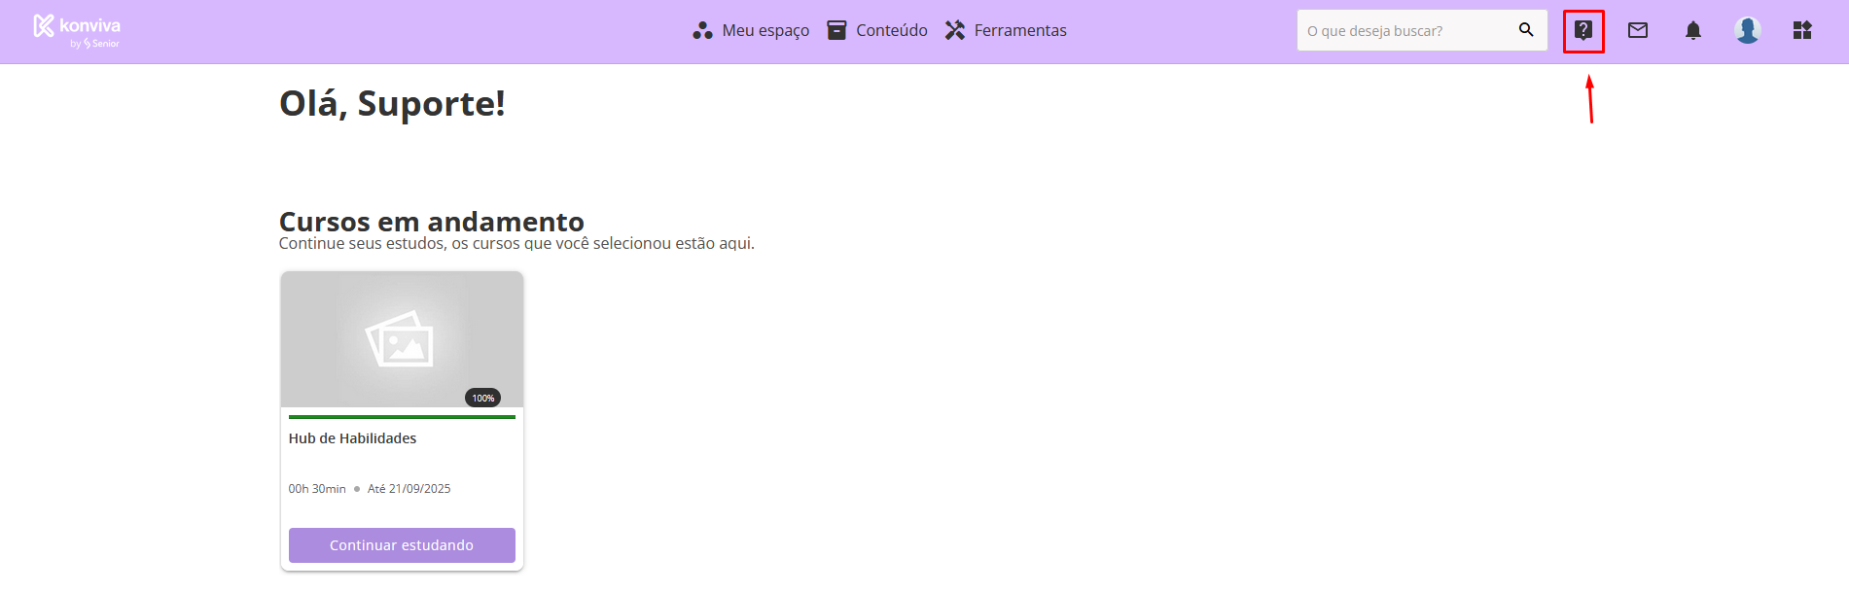The height and width of the screenshot is (593, 1849).
Task: Open the apps widget grid icon
Action: tap(1802, 30)
